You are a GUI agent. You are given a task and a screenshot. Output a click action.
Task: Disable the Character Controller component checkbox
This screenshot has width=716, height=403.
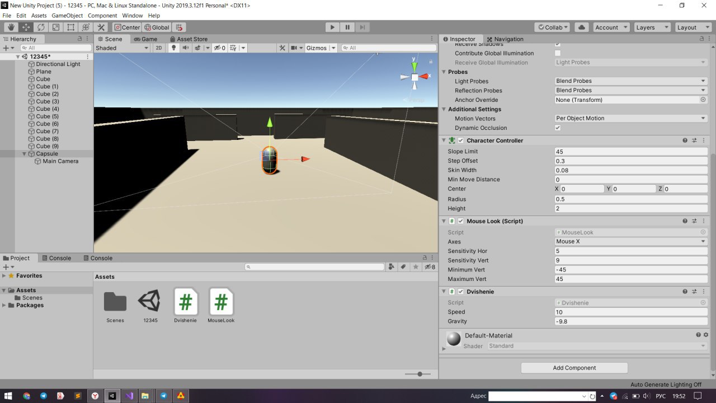[461, 140]
